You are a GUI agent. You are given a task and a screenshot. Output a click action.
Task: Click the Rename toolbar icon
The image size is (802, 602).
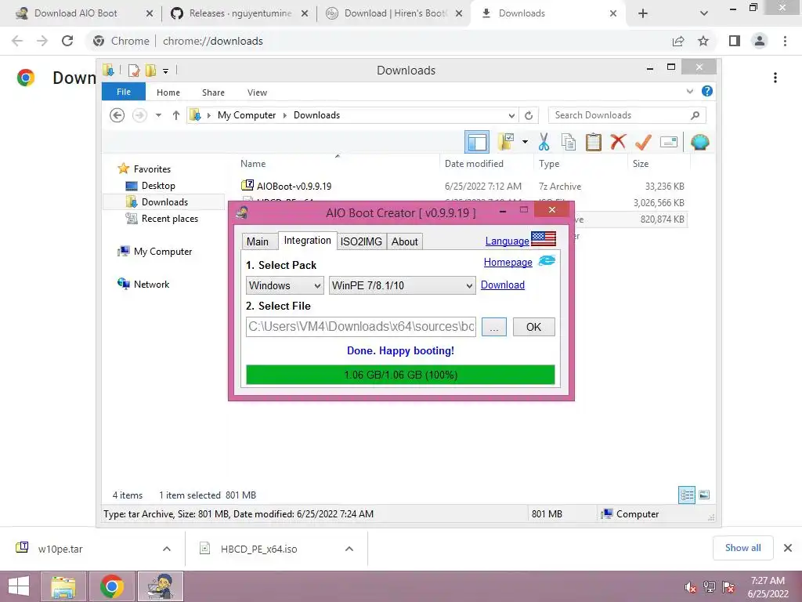click(x=669, y=142)
